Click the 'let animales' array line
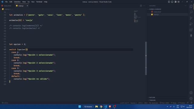 [47, 15]
